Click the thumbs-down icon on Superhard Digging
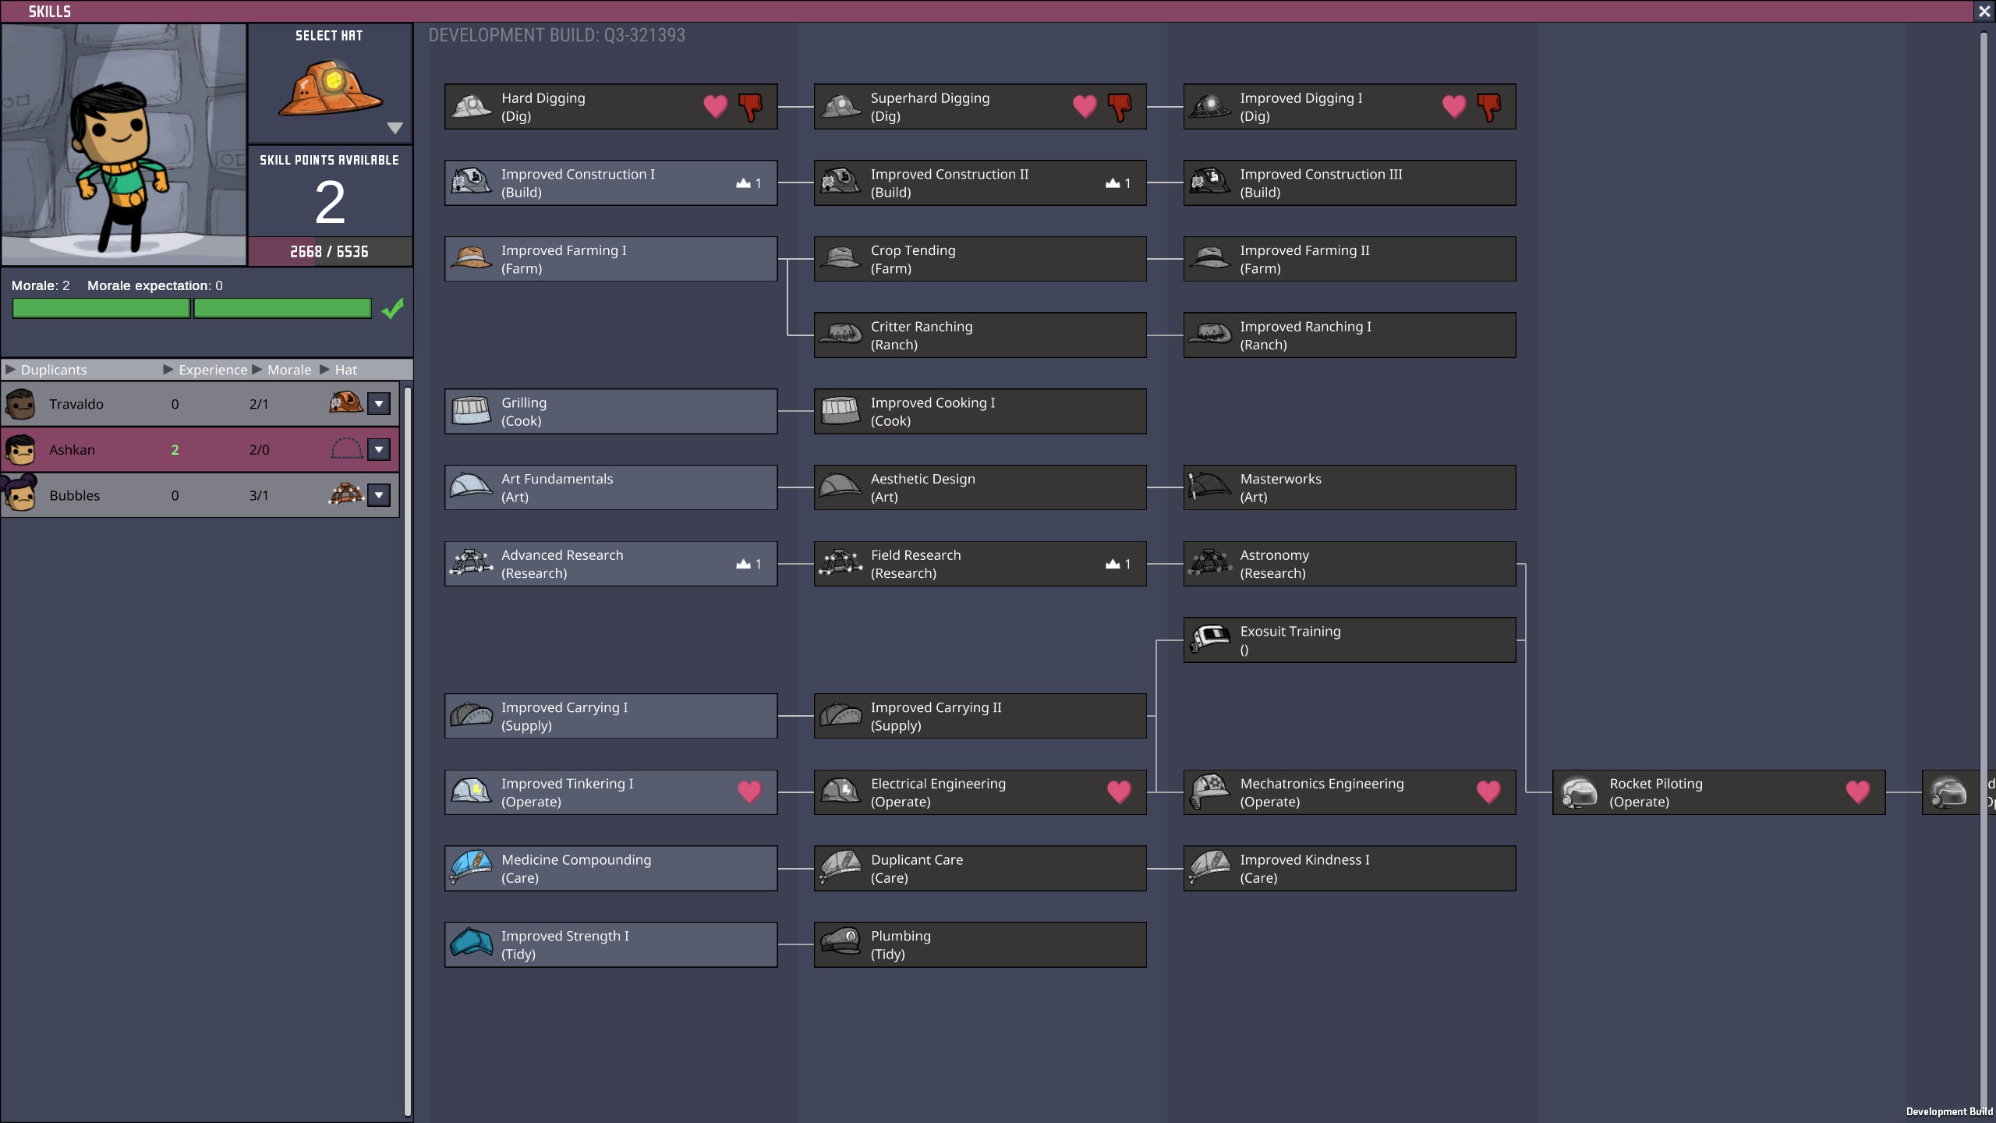The width and height of the screenshot is (1996, 1123). (x=1120, y=107)
